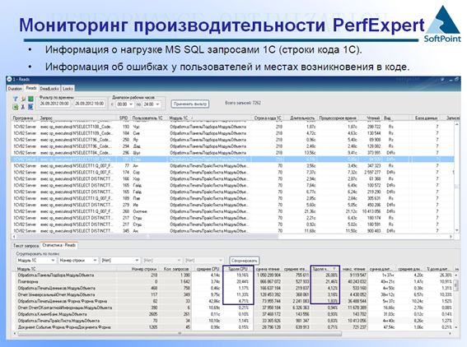Open the 00:00 start hour dropdown
Image resolution: width=467 pixels, height=347 pixels.
[x=131, y=104]
